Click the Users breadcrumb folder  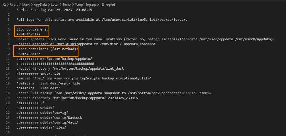pos(14,5)
